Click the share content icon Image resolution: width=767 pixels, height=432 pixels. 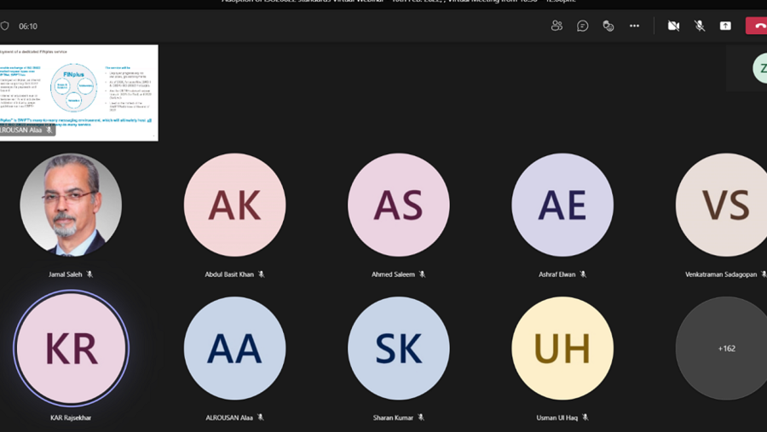coord(725,26)
